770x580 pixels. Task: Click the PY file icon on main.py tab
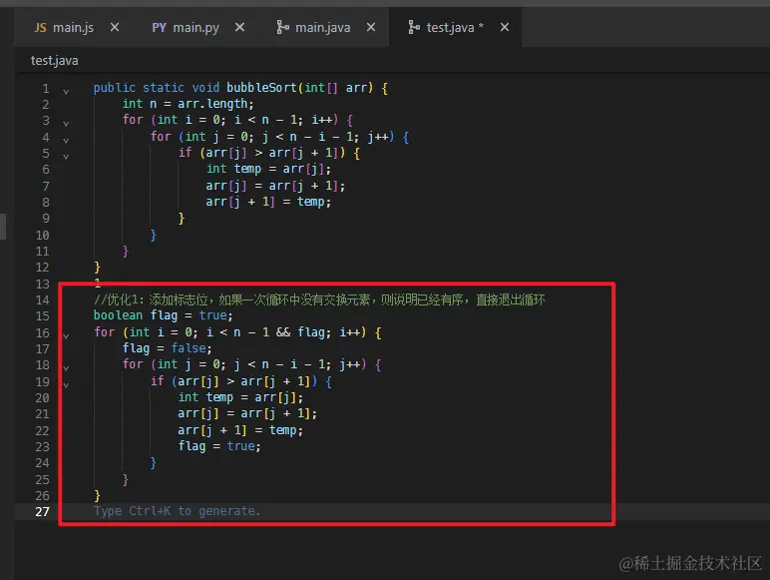(x=159, y=28)
